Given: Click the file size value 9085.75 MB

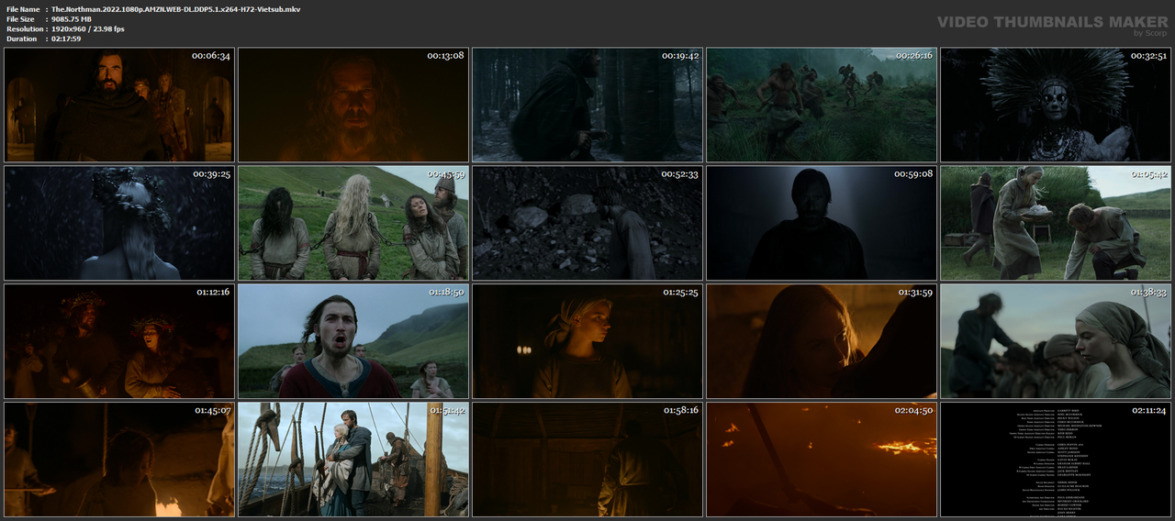Looking at the screenshot, I should 72,19.
